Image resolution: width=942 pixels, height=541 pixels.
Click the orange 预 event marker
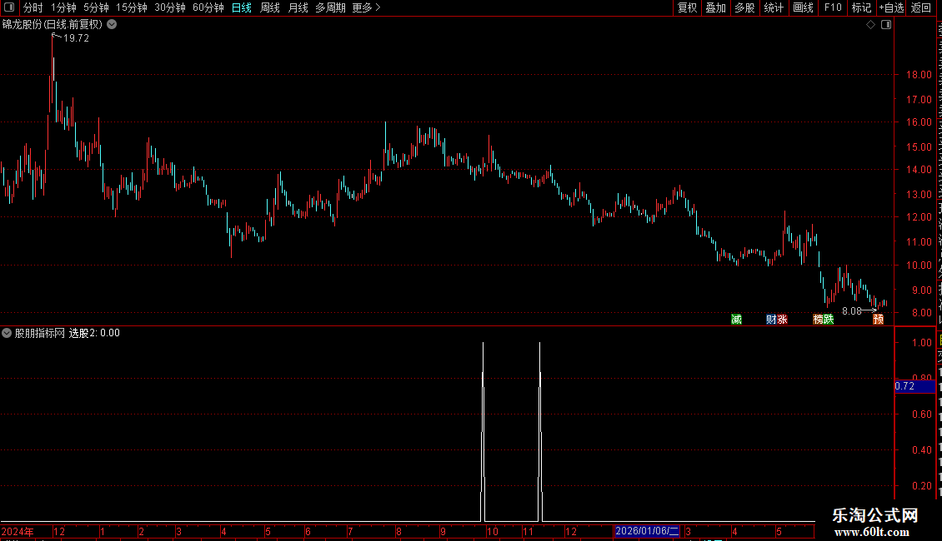coord(879,319)
